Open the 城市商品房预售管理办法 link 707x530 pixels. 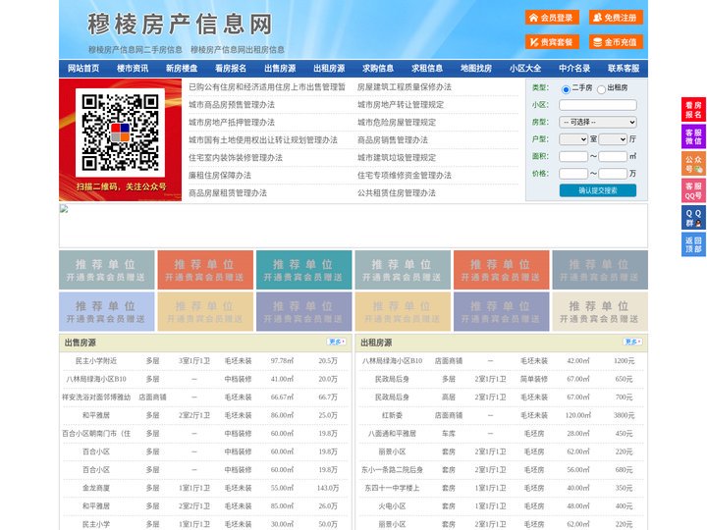pos(232,105)
